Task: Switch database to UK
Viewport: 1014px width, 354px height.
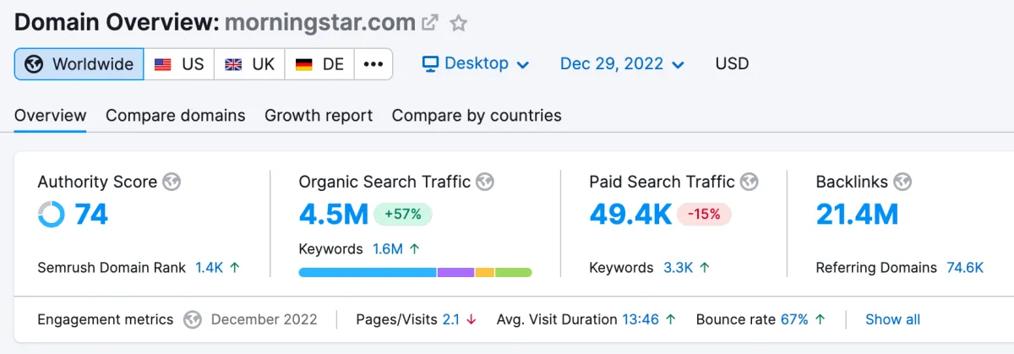Action: [250, 64]
